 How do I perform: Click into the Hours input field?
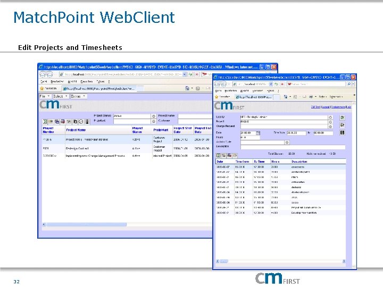pos(250,138)
